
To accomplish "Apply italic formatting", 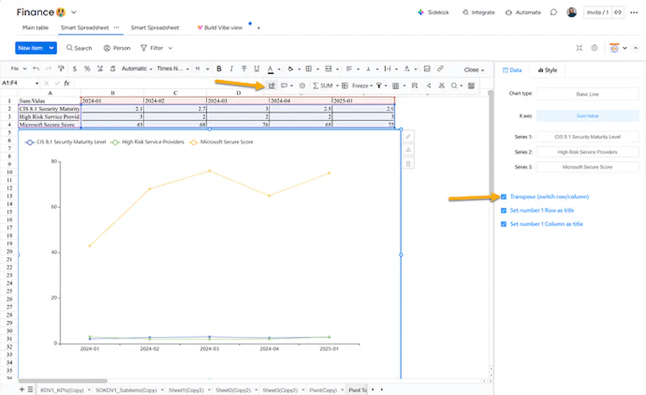I will click(231, 69).
